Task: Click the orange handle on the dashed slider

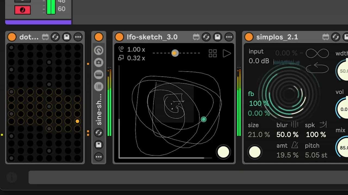Action: pyautogui.click(x=175, y=53)
